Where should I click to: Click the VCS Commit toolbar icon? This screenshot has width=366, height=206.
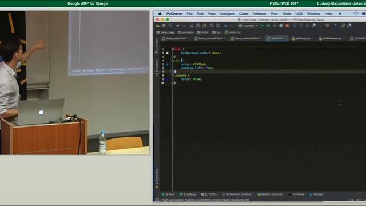pos(301,26)
